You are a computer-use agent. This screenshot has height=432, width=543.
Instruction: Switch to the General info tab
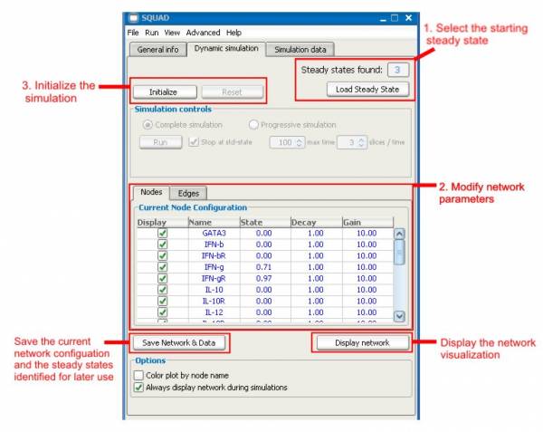(x=157, y=50)
